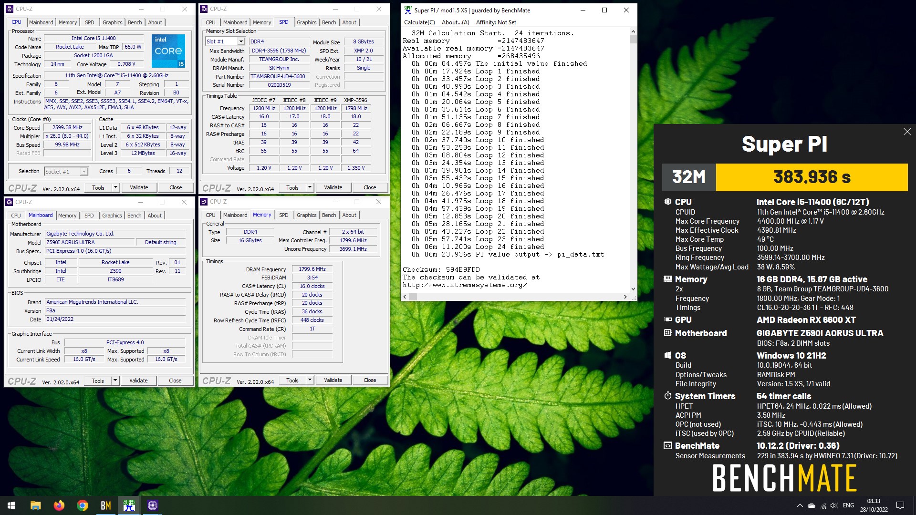The height and width of the screenshot is (515, 916).
Task: Close the BenchMate Super PI result panel
Action: point(907,132)
